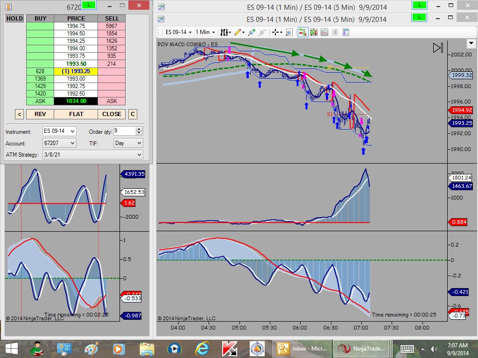
Task: Click the 1993.50 price row
Action: 76,63
